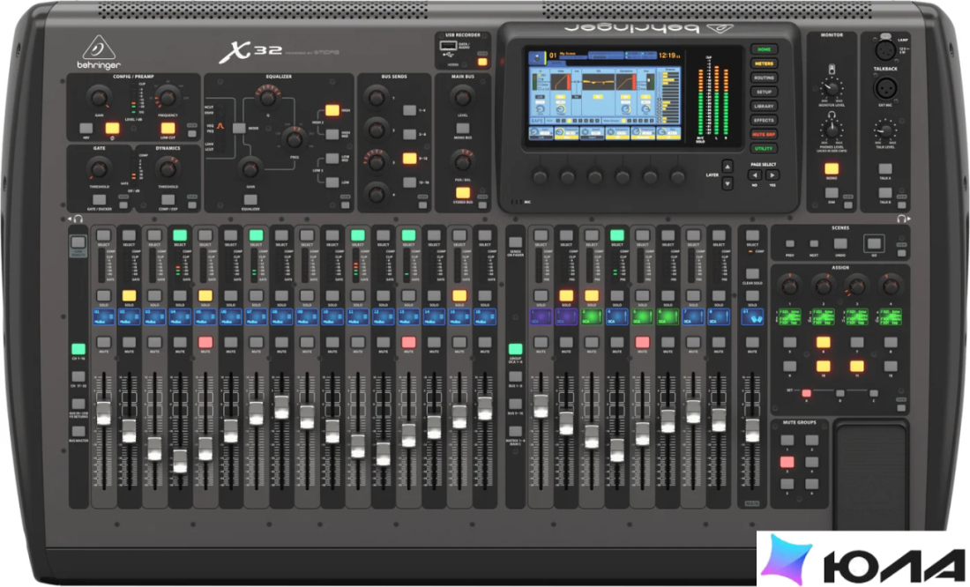The height and width of the screenshot is (587, 970).
Task: Click the LAMP XLR socket
Action: (885, 50)
